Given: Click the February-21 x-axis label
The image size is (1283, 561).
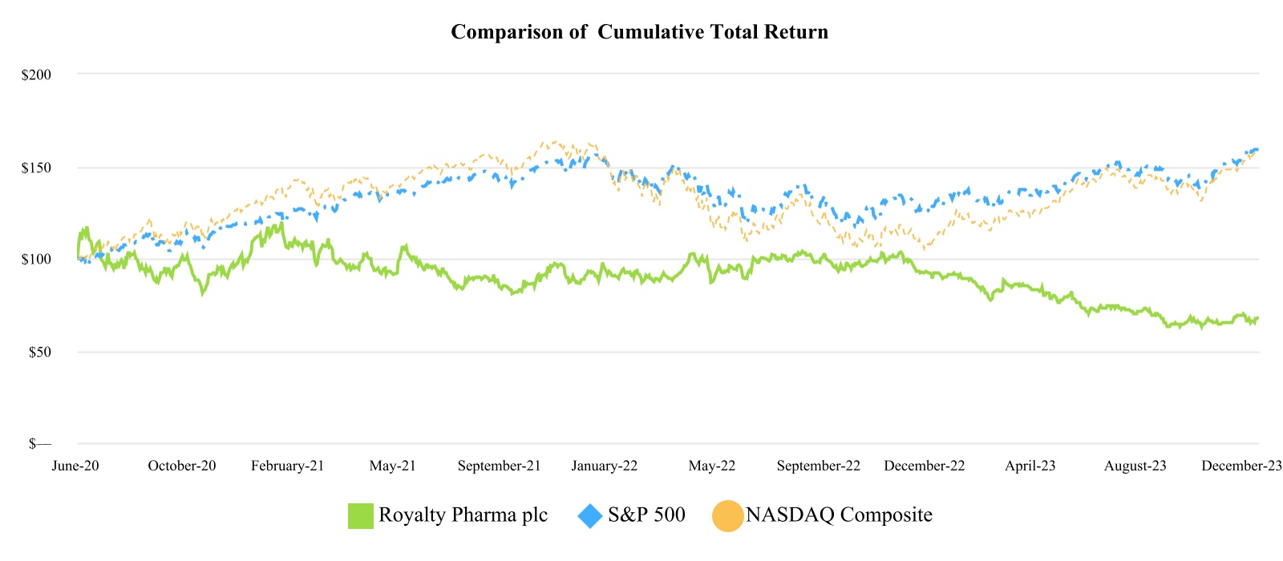Looking at the screenshot, I should 288,466.
